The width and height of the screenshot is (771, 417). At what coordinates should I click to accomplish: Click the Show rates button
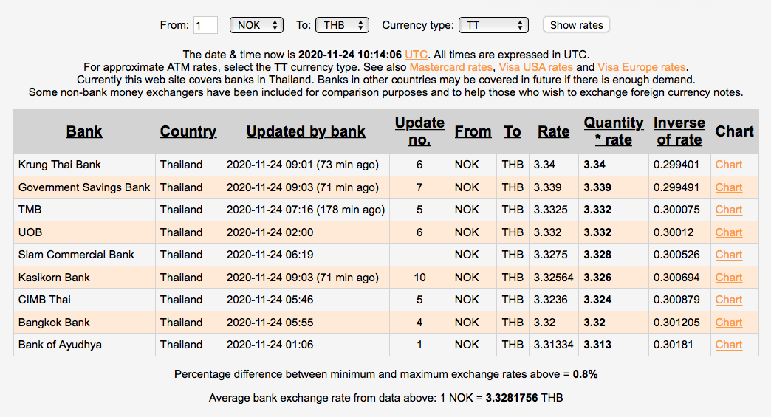576,25
